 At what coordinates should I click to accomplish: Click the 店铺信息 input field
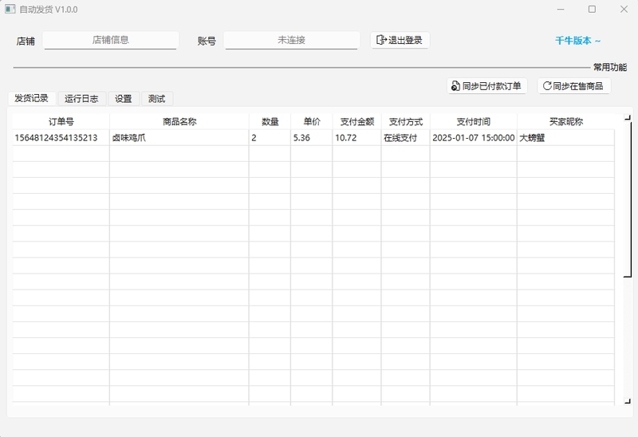[110, 40]
